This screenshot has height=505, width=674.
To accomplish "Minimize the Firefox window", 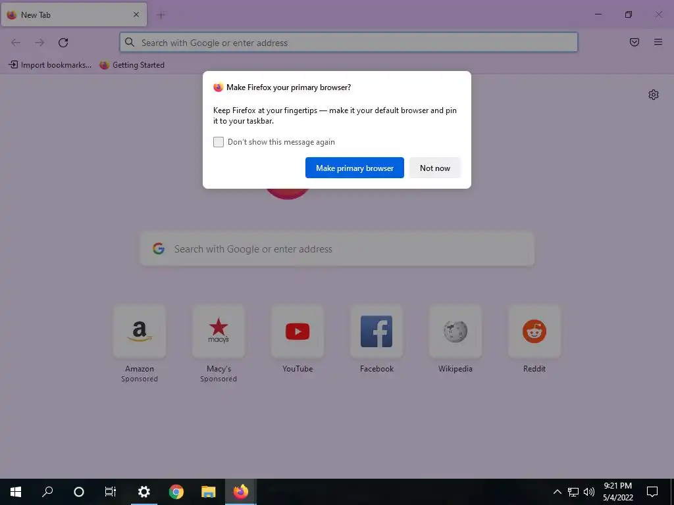I will pyautogui.click(x=598, y=14).
